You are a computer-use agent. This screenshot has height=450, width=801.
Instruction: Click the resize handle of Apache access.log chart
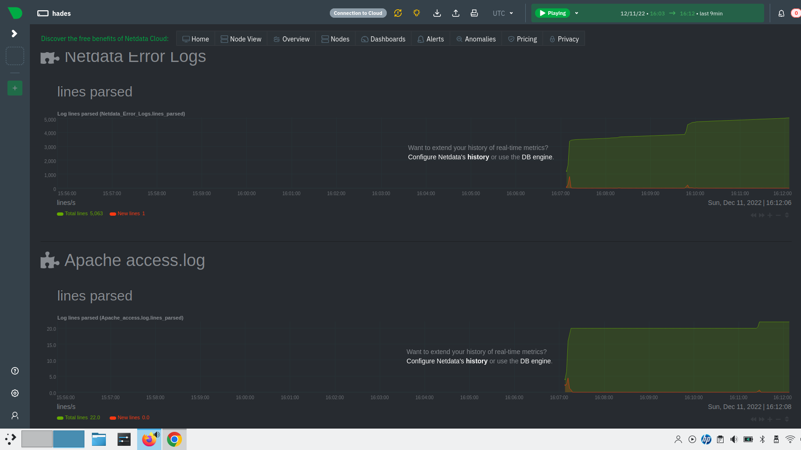coord(787,419)
